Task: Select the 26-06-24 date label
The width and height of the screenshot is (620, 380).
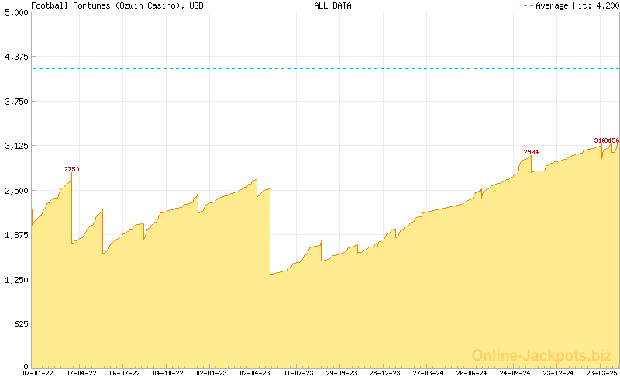Action: pos(472,373)
